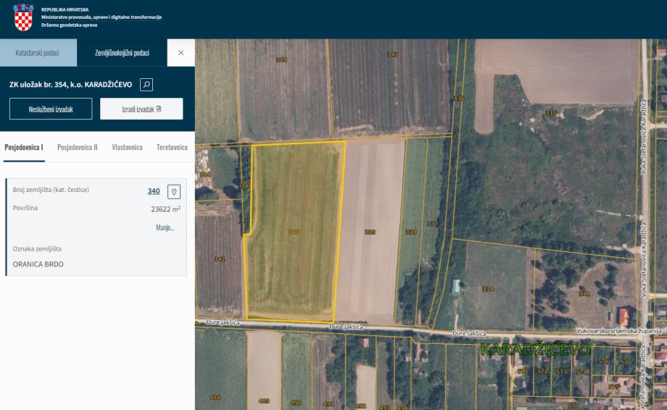Click the 23622 m² area value
This screenshot has height=410, width=667.
[x=166, y=209]
